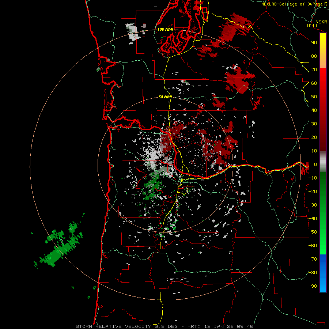Viewport: 329px width, 329px height.
Task: Select the 20 value on velocity scale
Action: pos(314,137)
